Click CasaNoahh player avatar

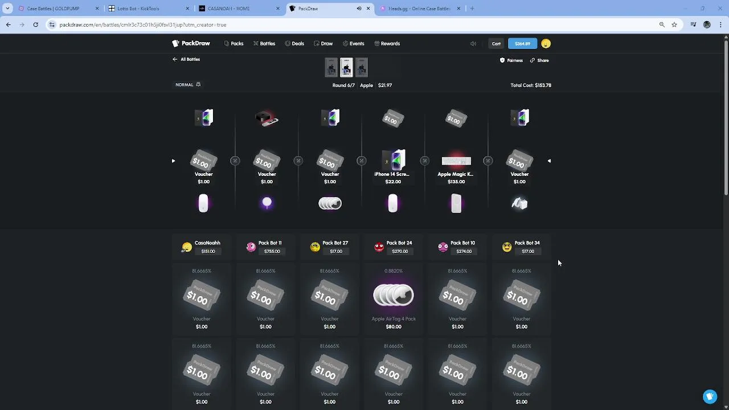pos(187,247)
